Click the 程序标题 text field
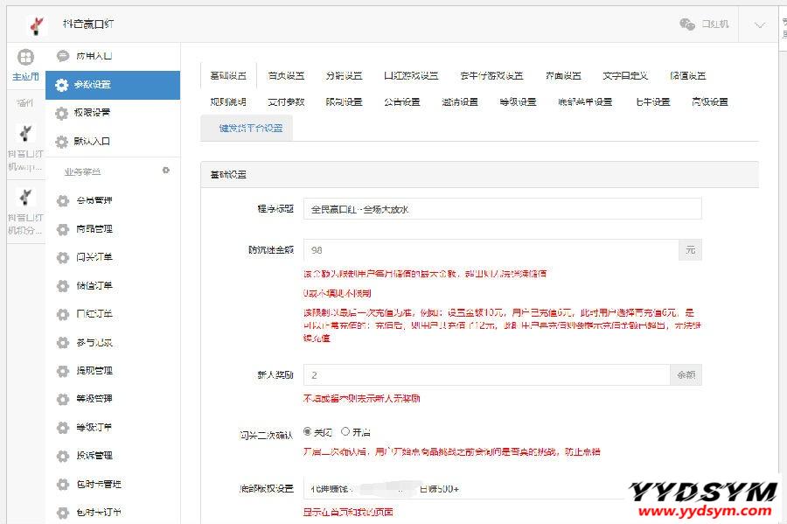The width and height of the screenshot is (787, 524). click(x=502, y=209)
